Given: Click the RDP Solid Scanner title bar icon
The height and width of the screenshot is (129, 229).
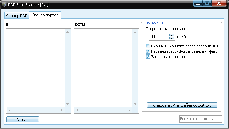Looking at the screenshot, I should click(x=4, y=4).
